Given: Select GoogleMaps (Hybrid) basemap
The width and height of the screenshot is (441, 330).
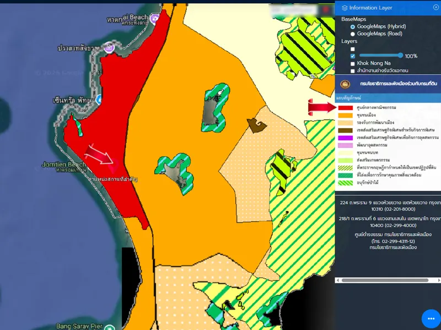Looking at the screenshot, I should (353, 26).
